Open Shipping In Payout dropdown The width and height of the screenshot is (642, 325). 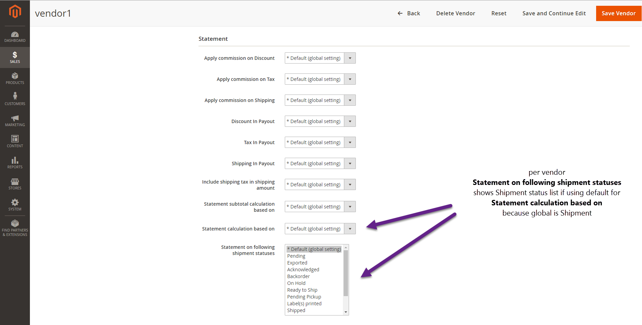coord(320,164)
